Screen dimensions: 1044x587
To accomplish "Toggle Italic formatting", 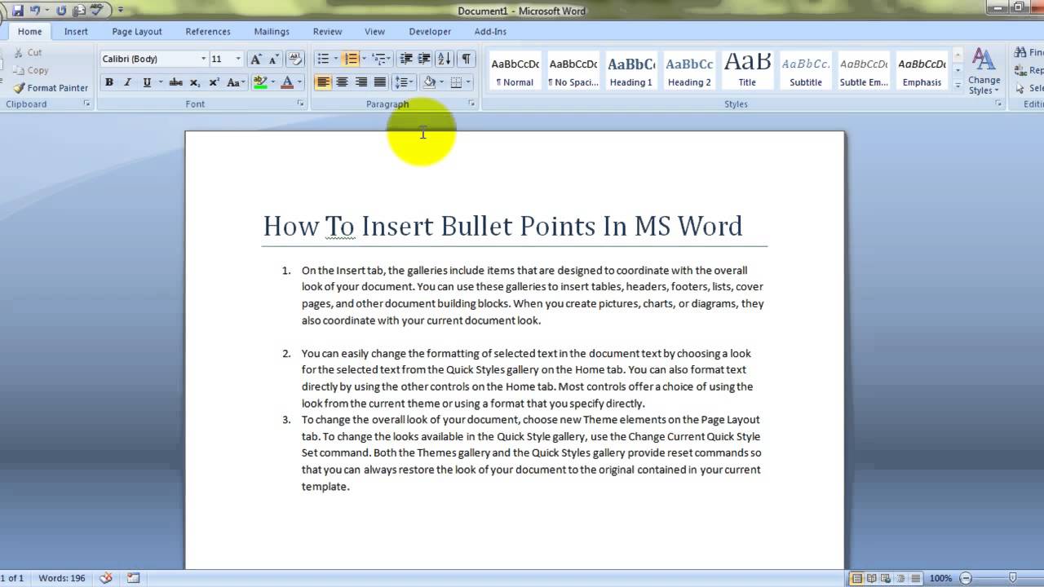I will pyautogui.click(x=127, y=82).
